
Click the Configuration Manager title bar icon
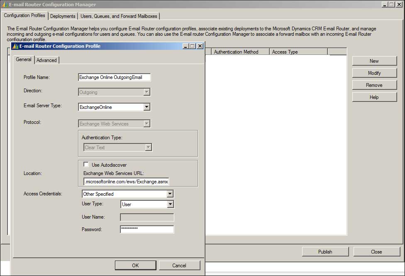point(5,5)
